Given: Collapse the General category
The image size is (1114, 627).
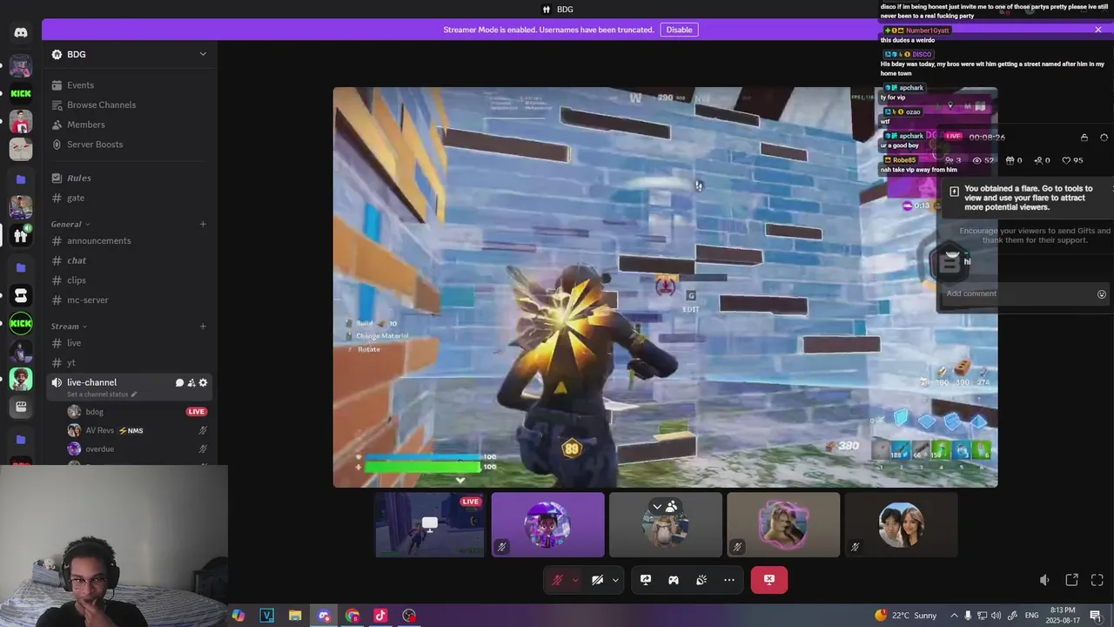Looking at the screenshot, I should [x=70, y=224].
